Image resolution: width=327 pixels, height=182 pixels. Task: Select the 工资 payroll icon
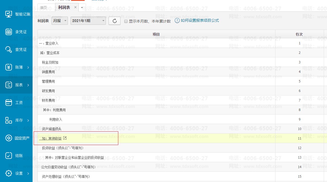pos(9,103)
